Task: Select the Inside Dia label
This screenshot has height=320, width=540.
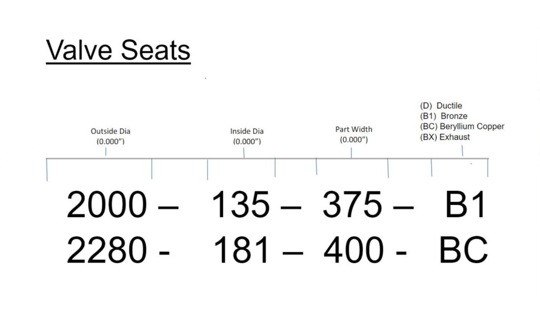Action: coord(247,131)
